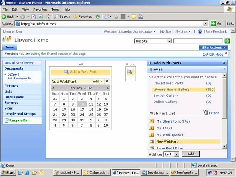This screenshot has height=177, width=236.
Task: Click the collapse arrow beside Add Web Parts
Action: tap(150, 63)
